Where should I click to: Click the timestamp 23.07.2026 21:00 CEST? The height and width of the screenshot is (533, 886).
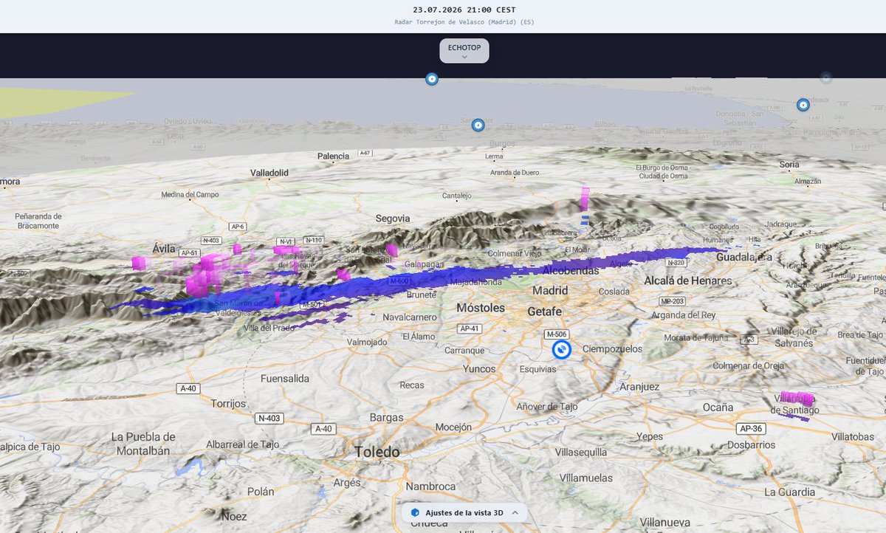click(x=464, y=10)
